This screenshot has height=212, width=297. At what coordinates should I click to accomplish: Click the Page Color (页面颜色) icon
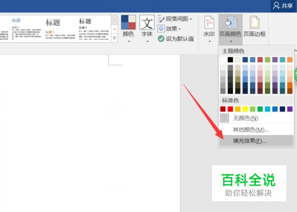coord(230,23)
